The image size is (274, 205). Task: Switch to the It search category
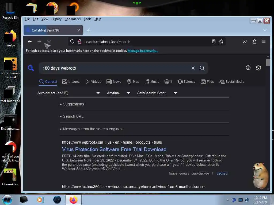click(169, 82)
